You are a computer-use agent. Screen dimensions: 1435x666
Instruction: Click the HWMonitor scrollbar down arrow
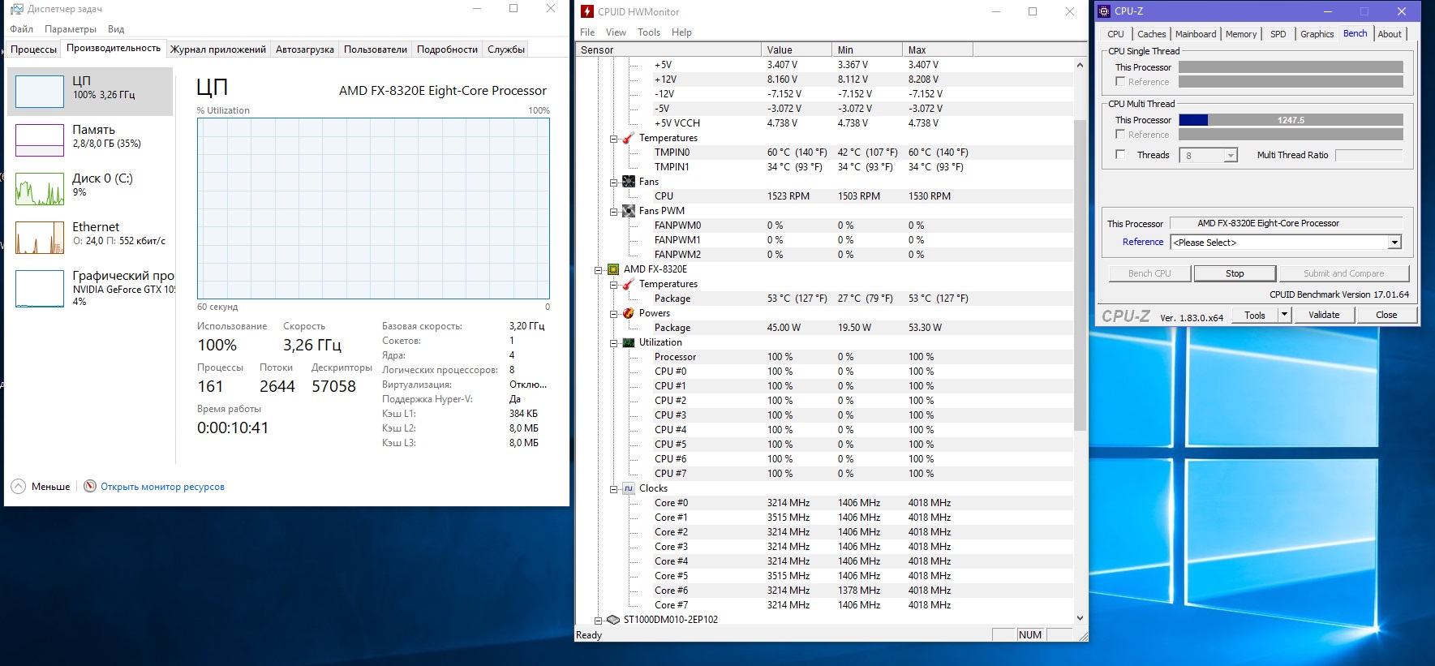coord(1080,618)
